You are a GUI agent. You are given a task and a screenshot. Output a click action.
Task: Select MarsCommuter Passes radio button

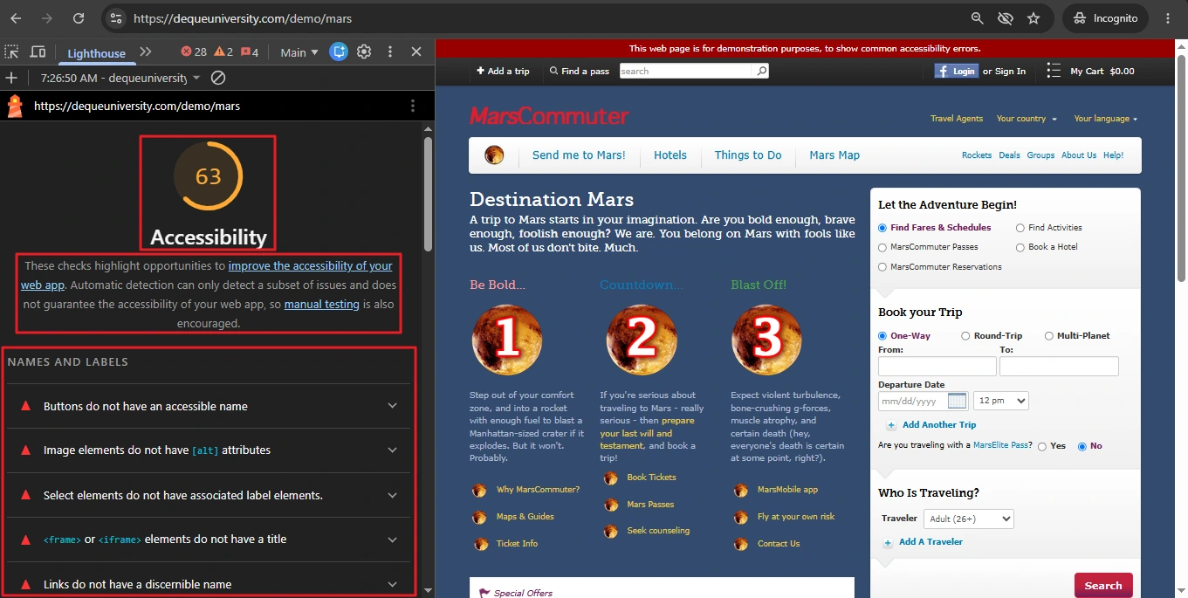point(882,247)
